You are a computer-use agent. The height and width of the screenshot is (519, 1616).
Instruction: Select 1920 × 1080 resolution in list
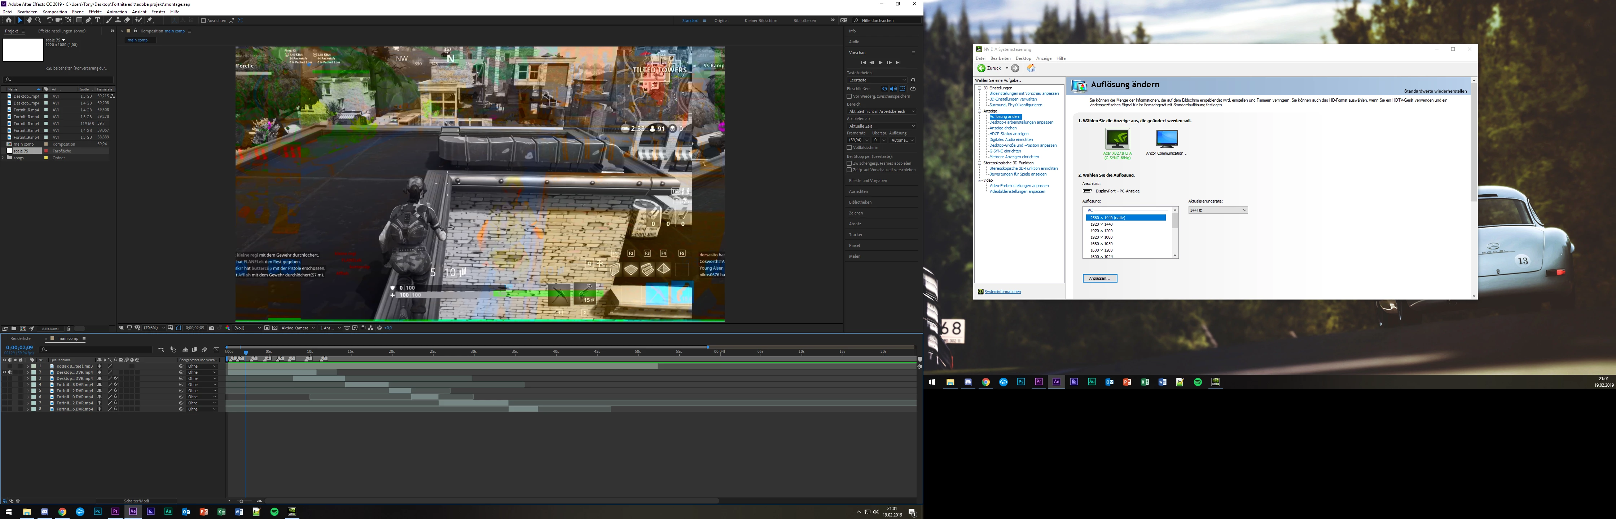pyautogui.click(x=1102, y=238)
